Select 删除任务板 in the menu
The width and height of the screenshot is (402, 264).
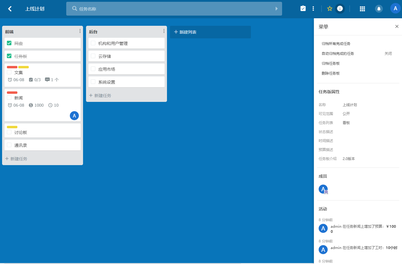point(331,73)
